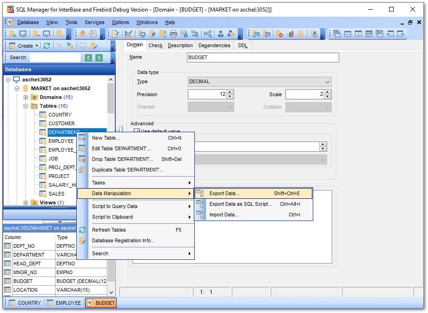Open the DDL tab
Screen dimensions: 428x313
coord(242,45)
